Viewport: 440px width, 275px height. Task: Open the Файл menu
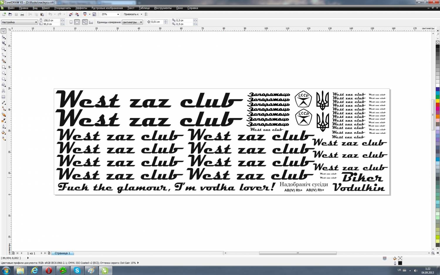pos(11,8)
